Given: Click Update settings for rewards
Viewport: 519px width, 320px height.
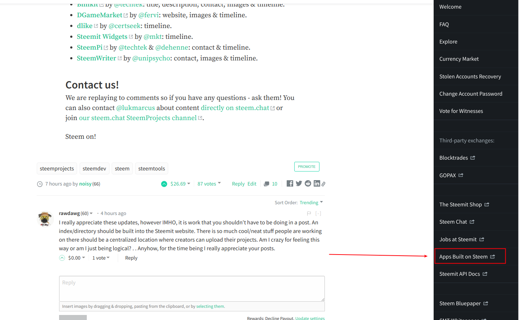Looking at the screenshot, I should click(x=310, y=318).
